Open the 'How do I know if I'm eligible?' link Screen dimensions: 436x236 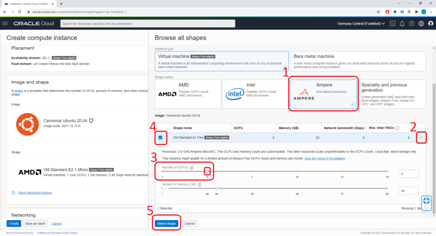(325, 158)
